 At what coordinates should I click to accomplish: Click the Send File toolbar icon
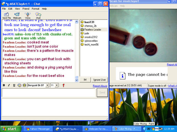(x=6, y=16)
